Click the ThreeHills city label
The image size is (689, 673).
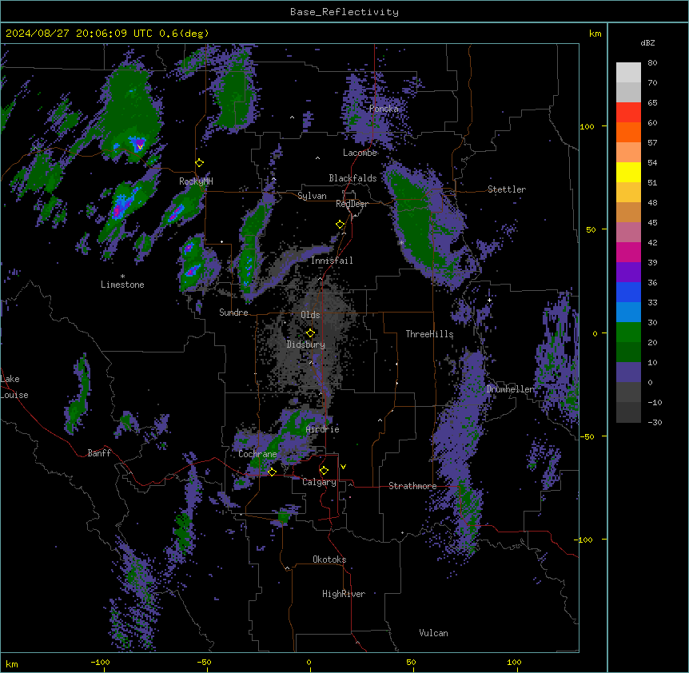click(429, 334)
